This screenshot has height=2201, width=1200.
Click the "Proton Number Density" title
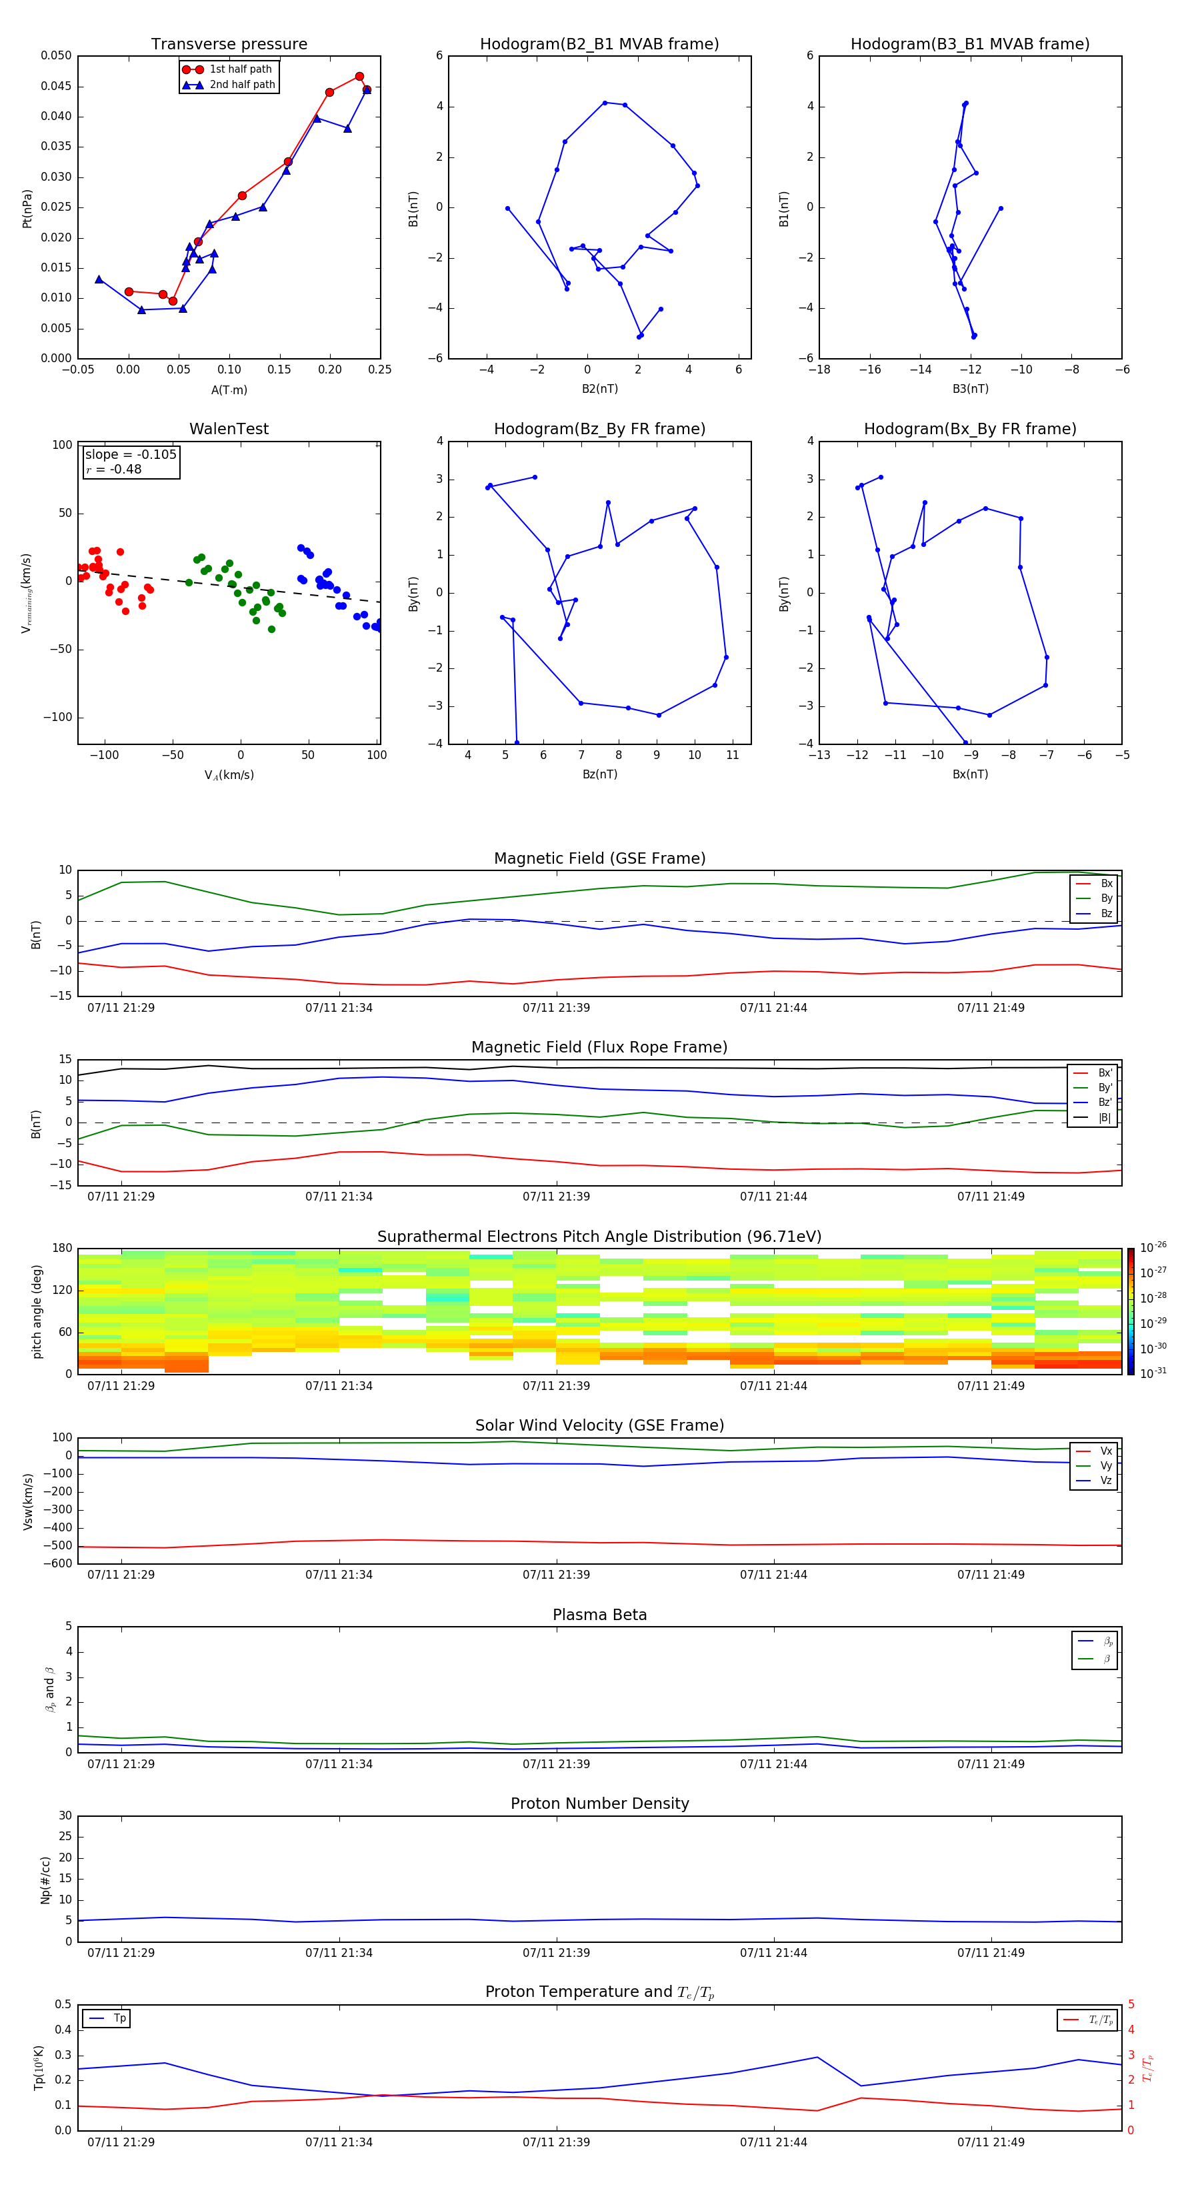click(x=599, y=1803)
